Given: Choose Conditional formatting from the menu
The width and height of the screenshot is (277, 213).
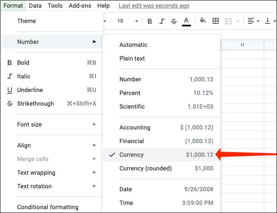Looking at the screenshot, I should click(48, 207).
